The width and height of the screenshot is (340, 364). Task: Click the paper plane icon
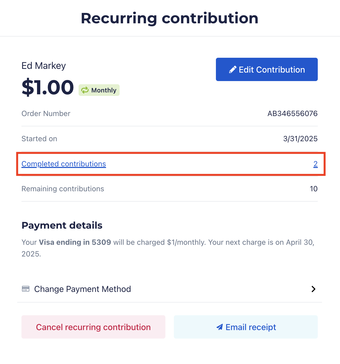pos(220,327)
